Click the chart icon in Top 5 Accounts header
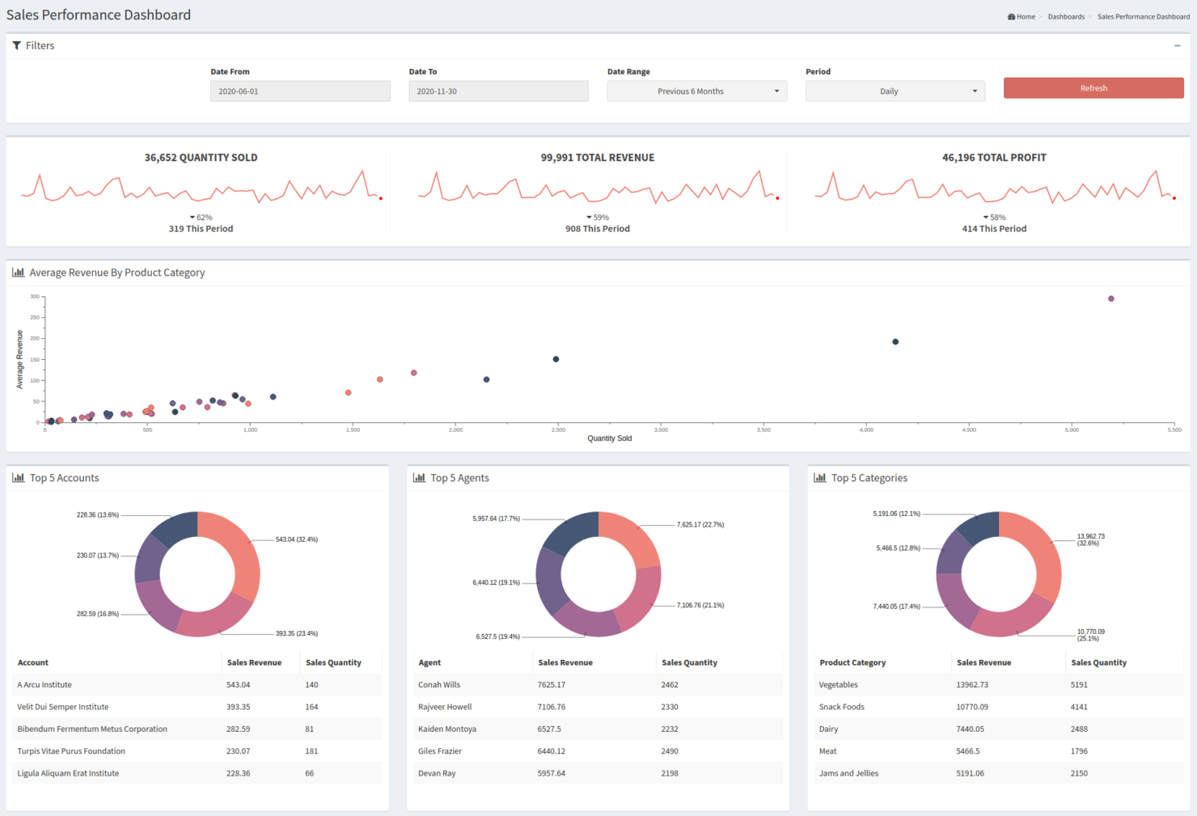Viewport: 1197px width, 816px height. (18, 478)
